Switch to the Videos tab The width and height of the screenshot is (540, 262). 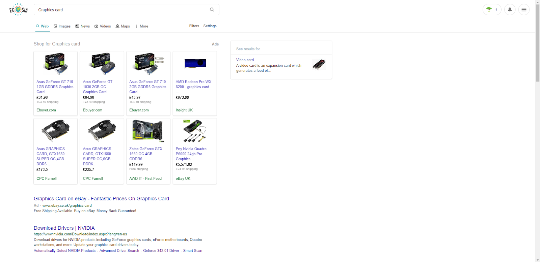point(103,26)
